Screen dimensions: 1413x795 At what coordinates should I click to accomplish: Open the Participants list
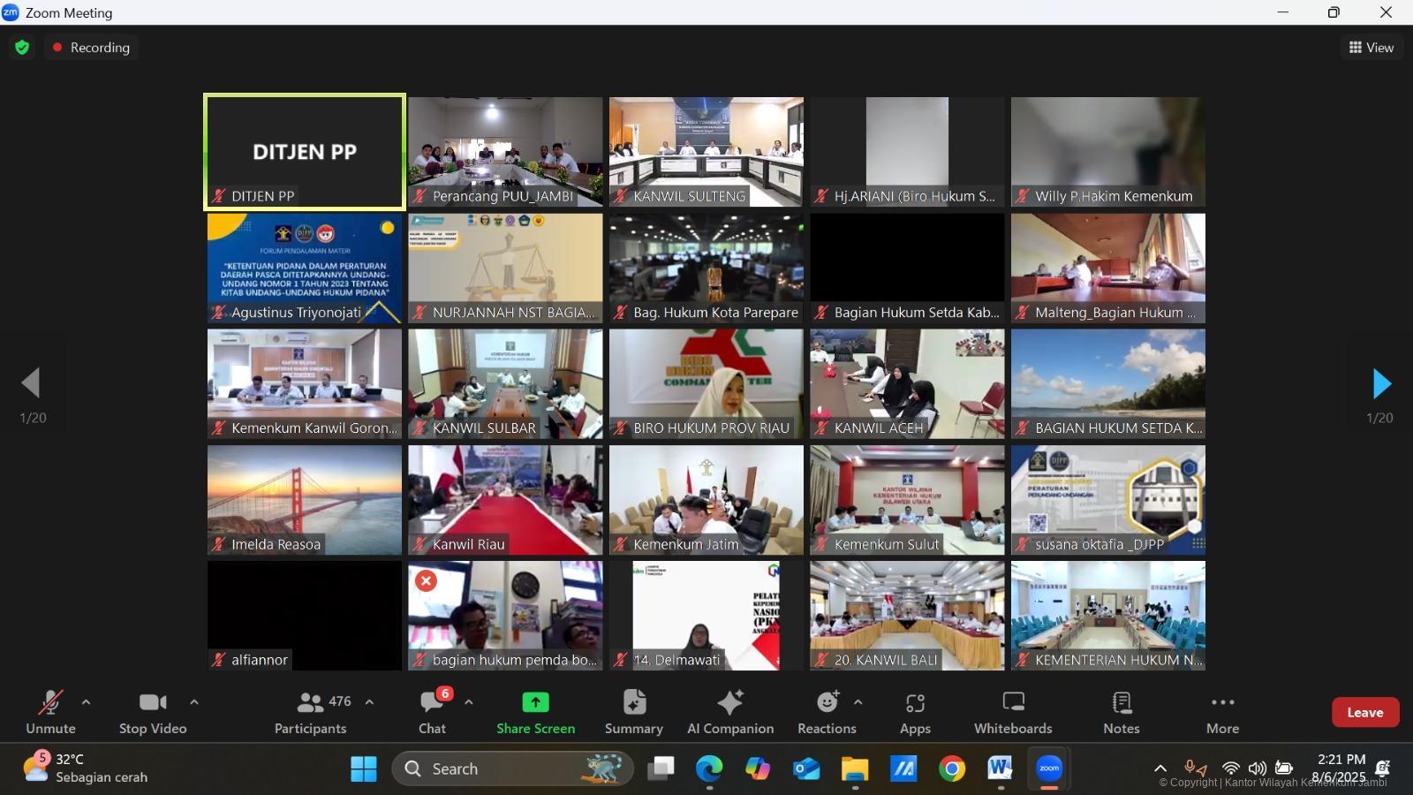pyautogui.click(x=309, y=711)
